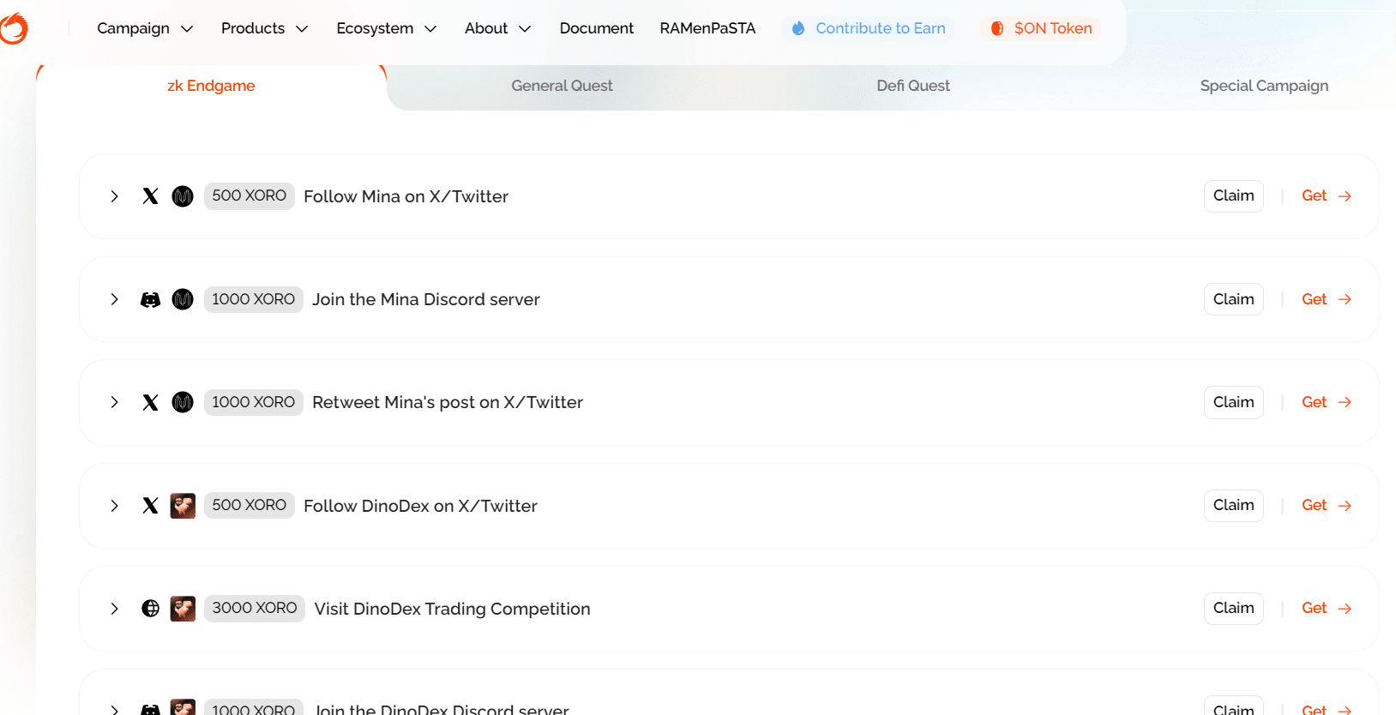Screen dimensions: 1396x715
Task: Click the 'Follow Mina on X/Twitter' title
Action: click(x=406, y=196)
